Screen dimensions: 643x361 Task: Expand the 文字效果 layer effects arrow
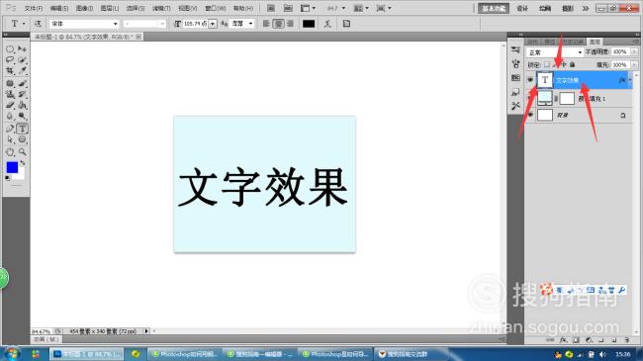pos(630,80)
